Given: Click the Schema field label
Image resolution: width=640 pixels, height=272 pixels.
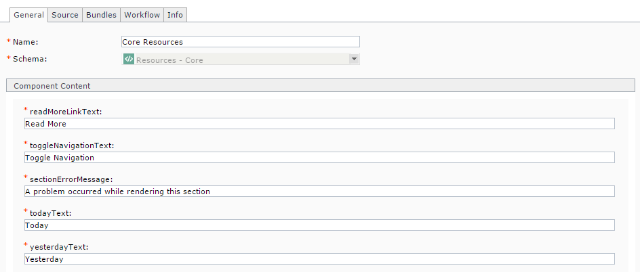Looking at the screenshot, I should coord(30,59).
